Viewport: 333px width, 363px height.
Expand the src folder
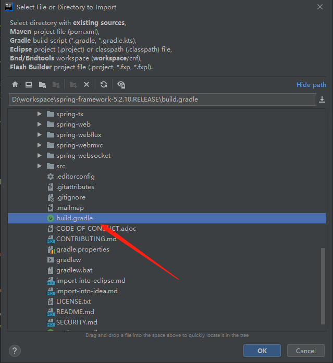pos(40,166)
